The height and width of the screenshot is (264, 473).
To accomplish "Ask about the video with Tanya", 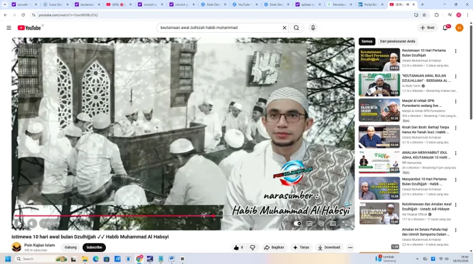I will [x=301, y=248].
